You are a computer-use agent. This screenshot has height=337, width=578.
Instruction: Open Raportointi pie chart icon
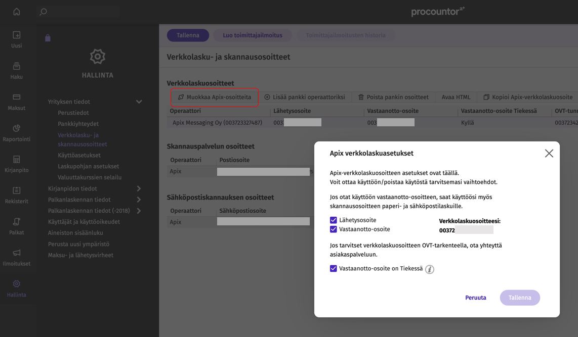[x=17, y=128]
